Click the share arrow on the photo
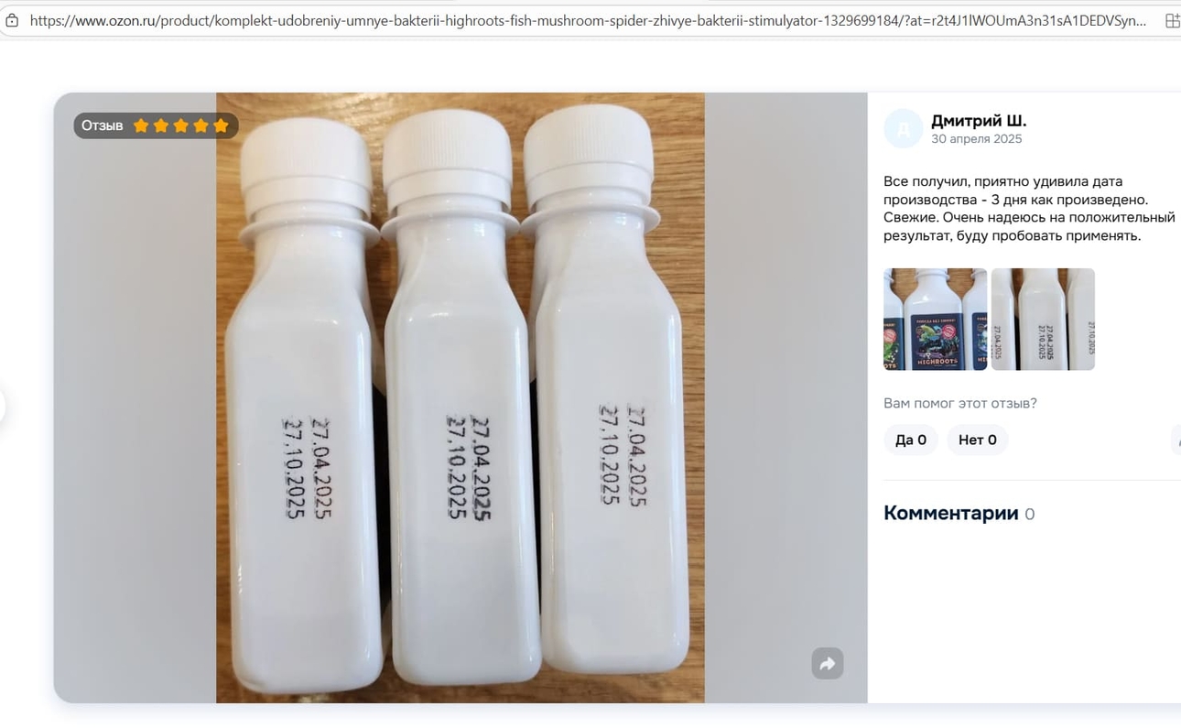1181x728 pixels. coord(827,663)
